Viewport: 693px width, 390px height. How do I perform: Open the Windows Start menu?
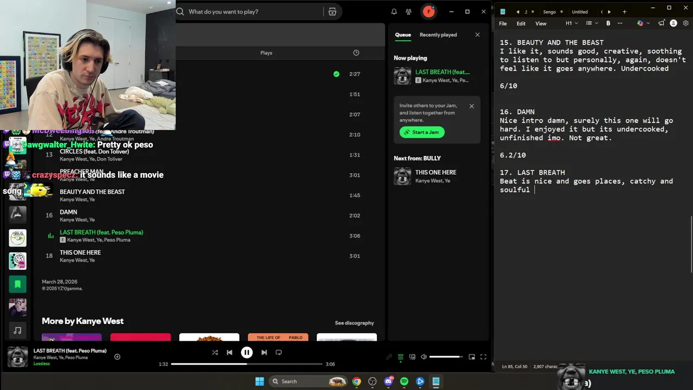point(259,381)
